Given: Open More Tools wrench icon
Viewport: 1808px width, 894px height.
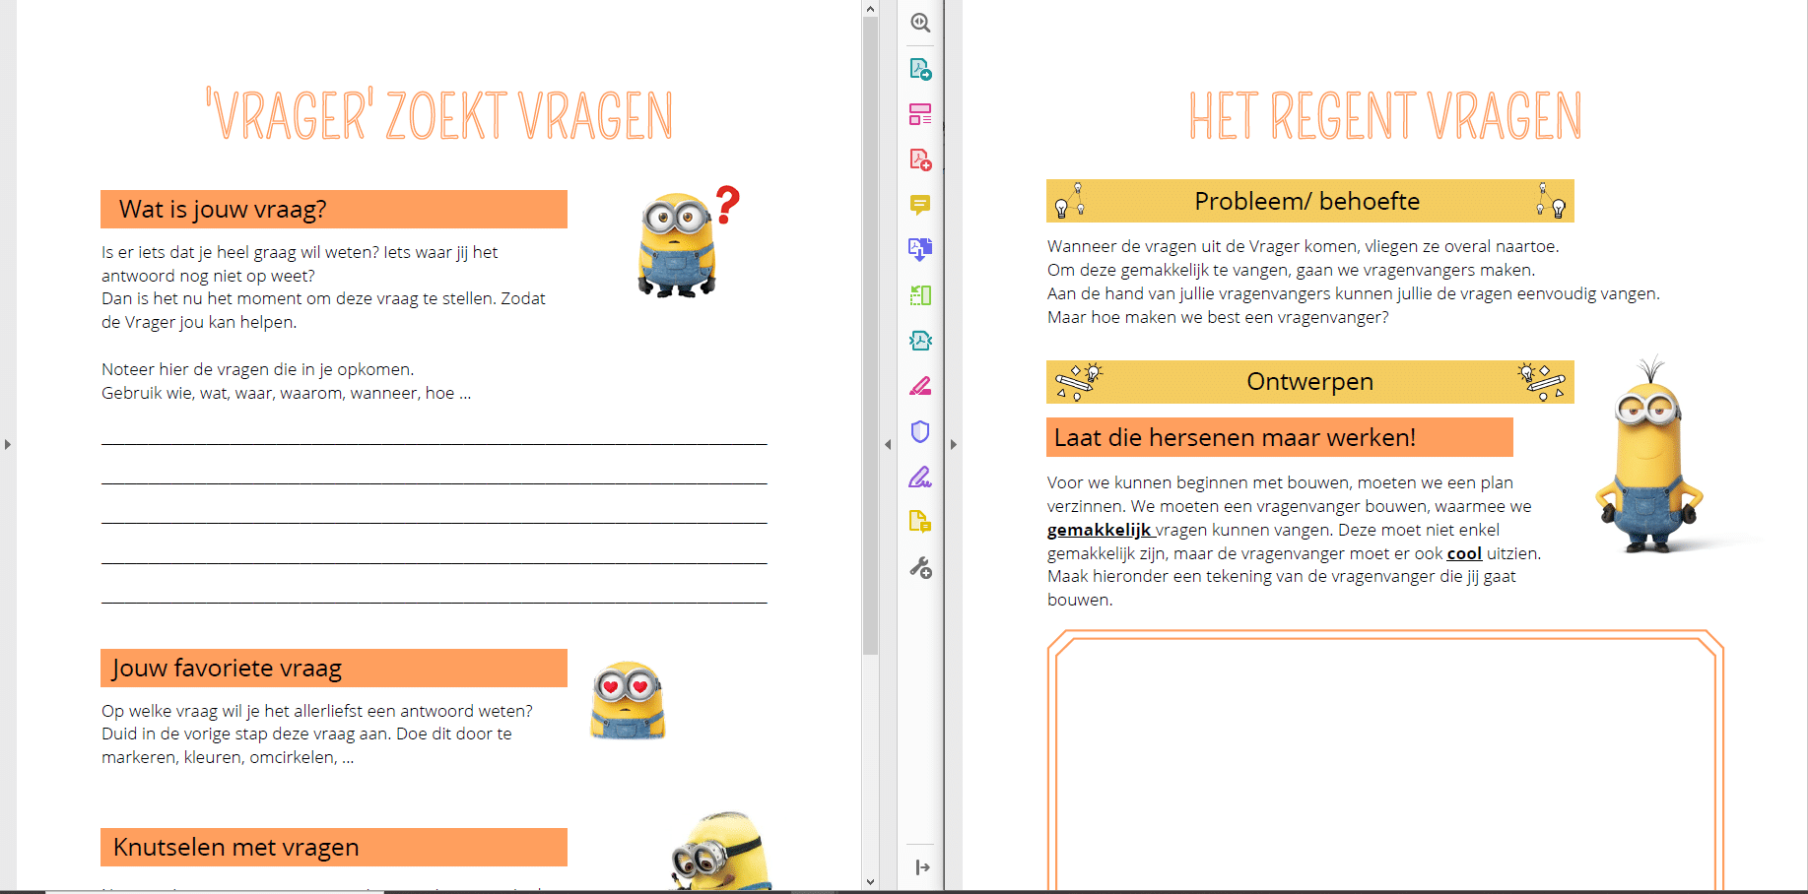Looking at the screenshot, I should click(920, 568).
